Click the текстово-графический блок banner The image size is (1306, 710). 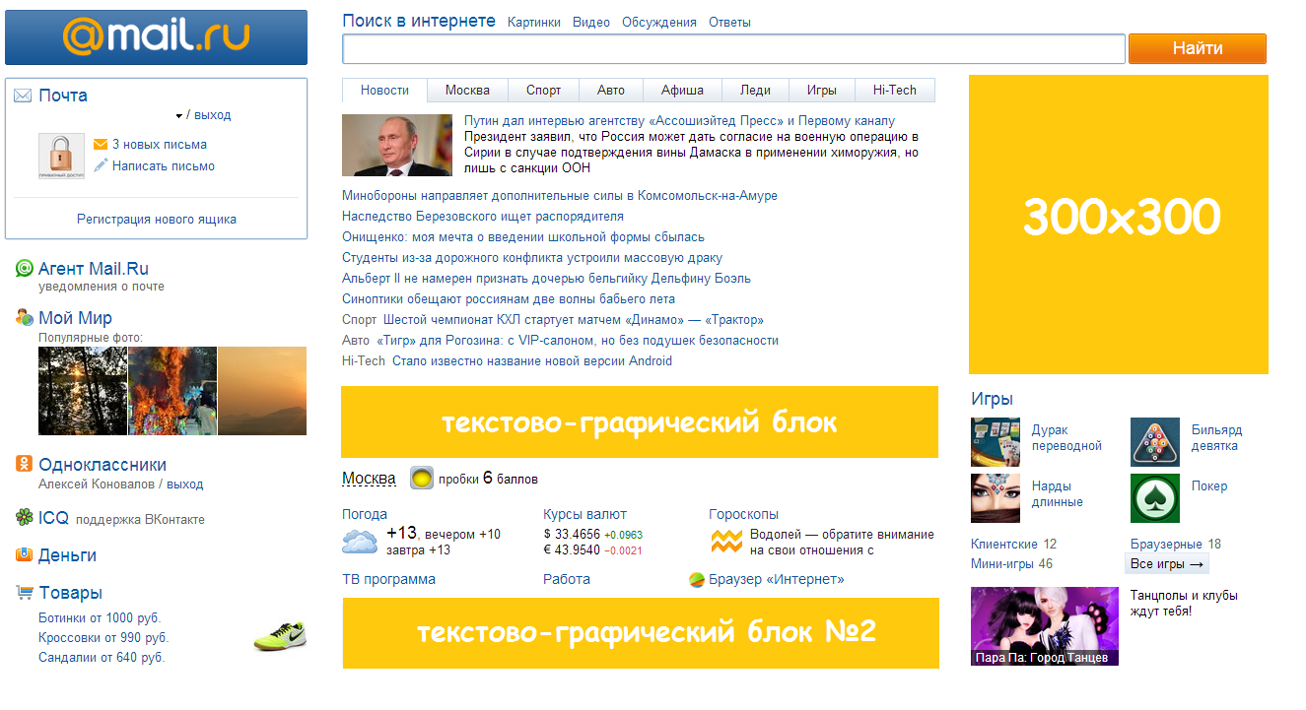(x=640, y=421)
